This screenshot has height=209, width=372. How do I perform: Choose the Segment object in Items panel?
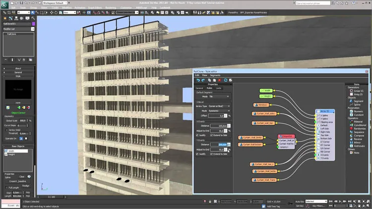point(357,101)
